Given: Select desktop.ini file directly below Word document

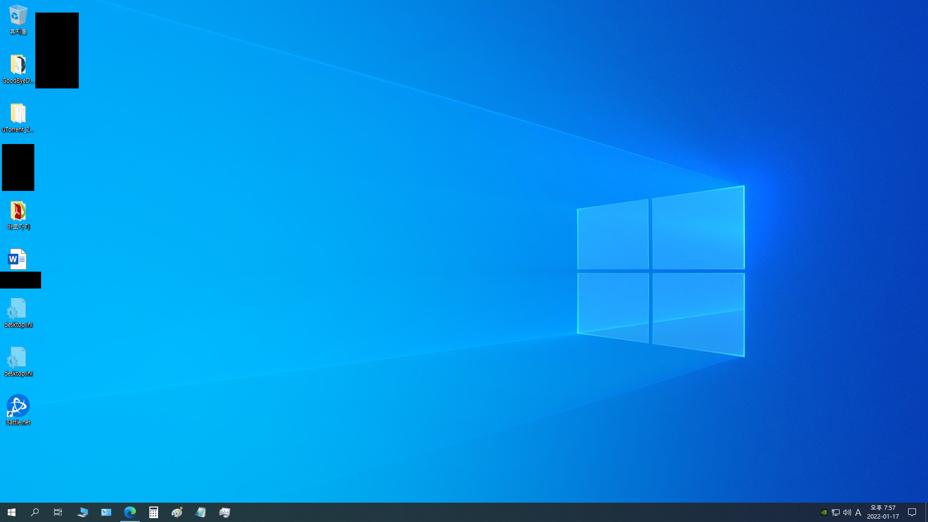Looking at the screenshot, I should [x=18, y=313].
